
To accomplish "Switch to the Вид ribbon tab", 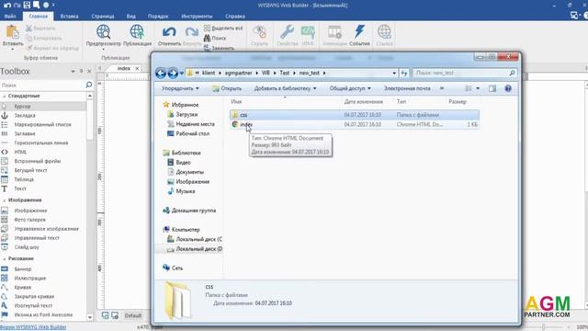I will pos(130,17).
